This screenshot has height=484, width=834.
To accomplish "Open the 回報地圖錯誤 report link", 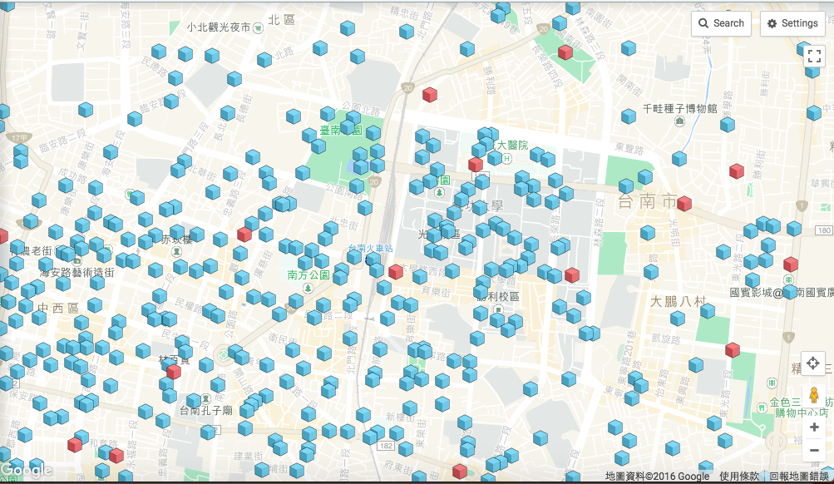I will pyautogui.click(x=800, y=477).
